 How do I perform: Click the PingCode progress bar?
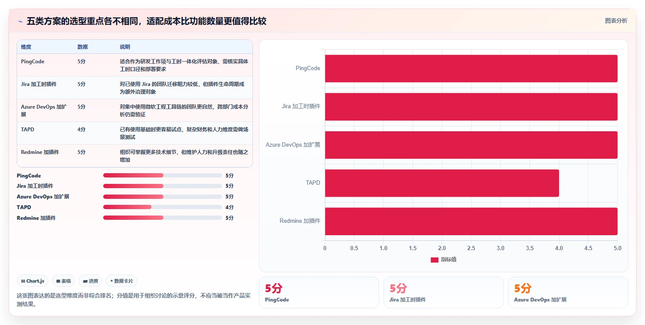click(x=163, y=175)
